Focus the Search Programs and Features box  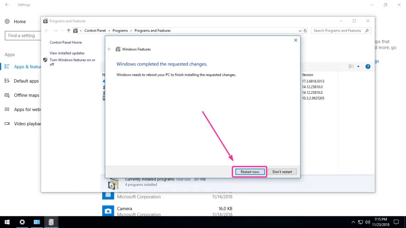click(341, 31)
